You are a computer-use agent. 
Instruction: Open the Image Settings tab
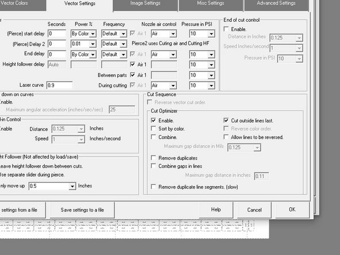pos(145,5)
